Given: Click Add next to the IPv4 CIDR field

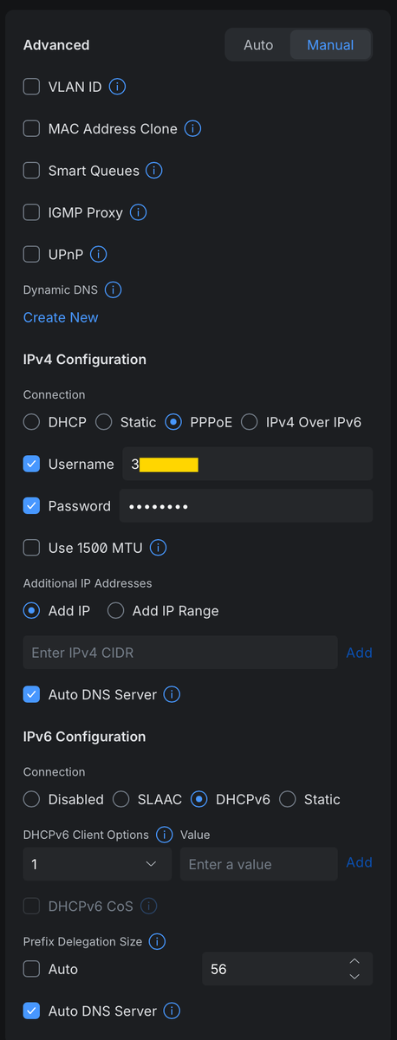Looking at the screenshot, I should [x=360, y=653].
